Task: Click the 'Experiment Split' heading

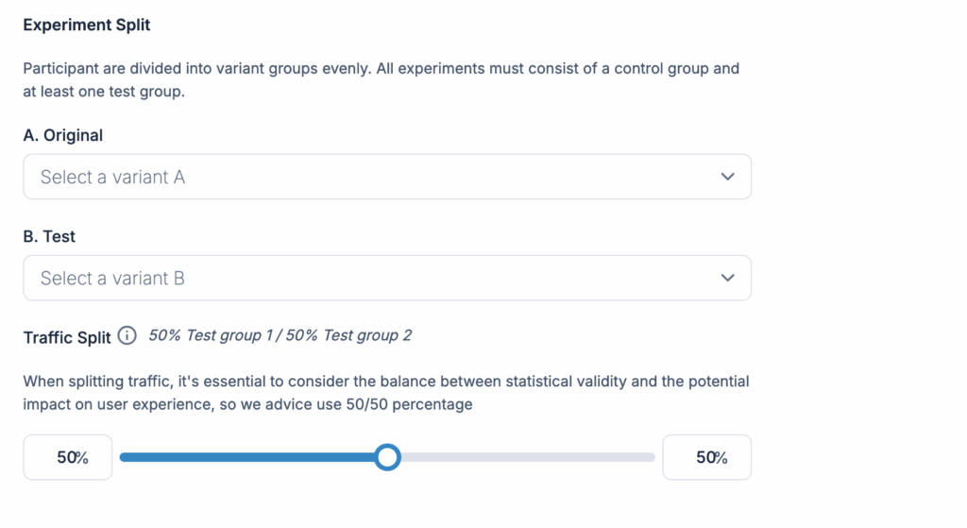Action: [x=87, y=26]
